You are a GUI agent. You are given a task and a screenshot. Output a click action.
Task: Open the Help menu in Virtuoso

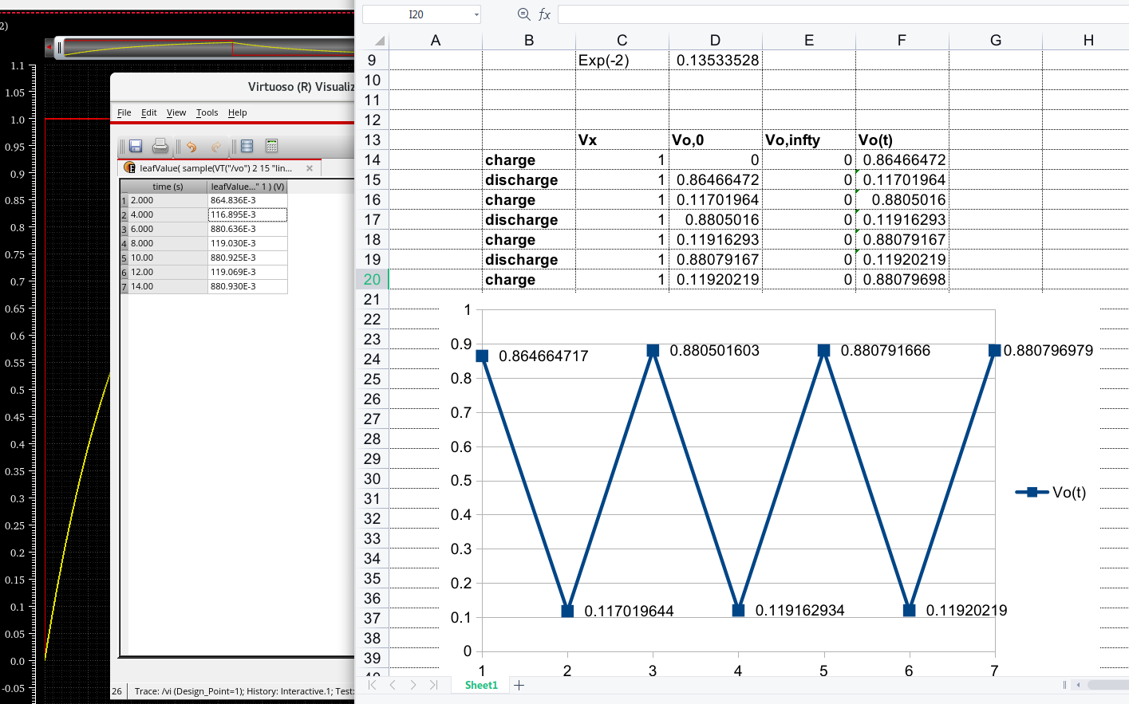click(x=238, y=112)
